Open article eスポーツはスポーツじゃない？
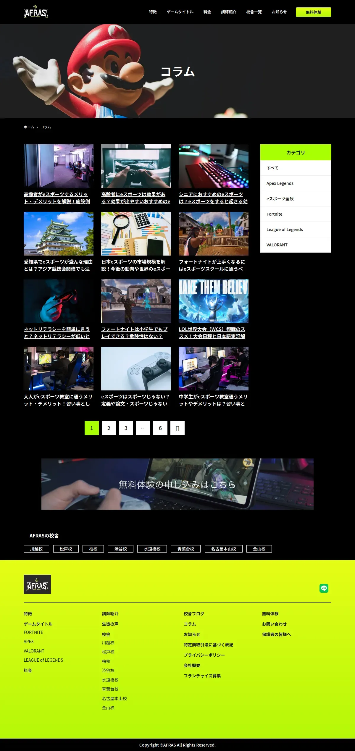 (x=135, y=400)
